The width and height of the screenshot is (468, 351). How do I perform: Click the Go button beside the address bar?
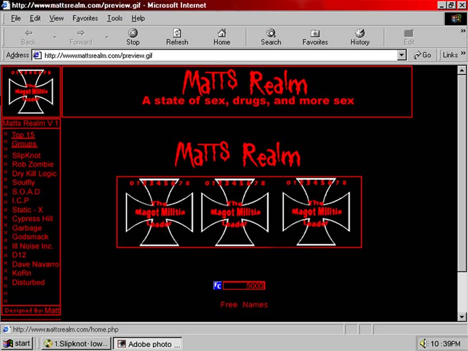pyautogui.click(x=422, y=55)
